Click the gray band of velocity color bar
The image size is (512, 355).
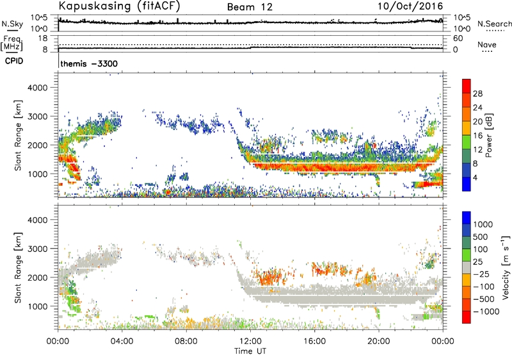tap(467, 267)
